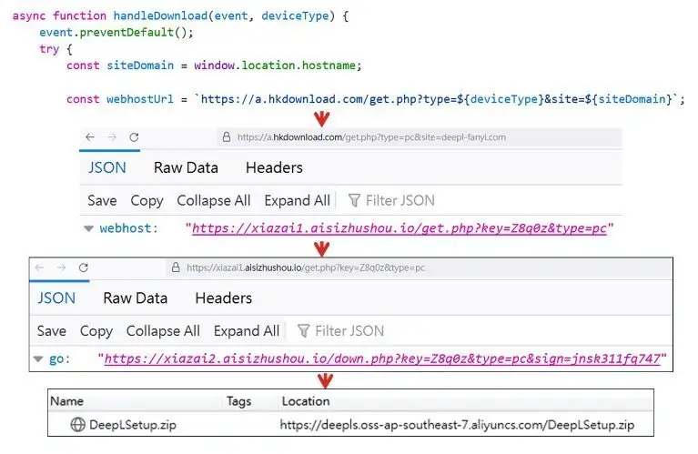Image resolution: width=698 pixels, height=454 pixels.
Task: Click padlock icon beside aisizhushou.io URL
Action: click(176, 267)
